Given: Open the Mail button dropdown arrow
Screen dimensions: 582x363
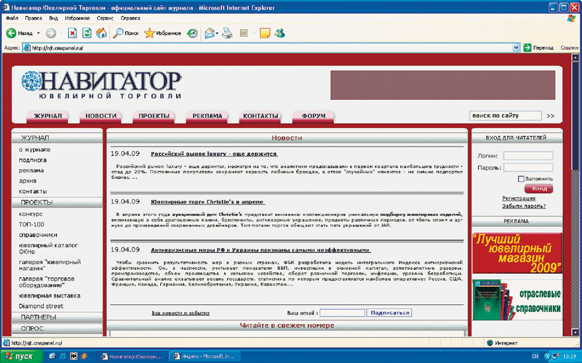Looking at the screenshot, I should (x=217, y=34).
